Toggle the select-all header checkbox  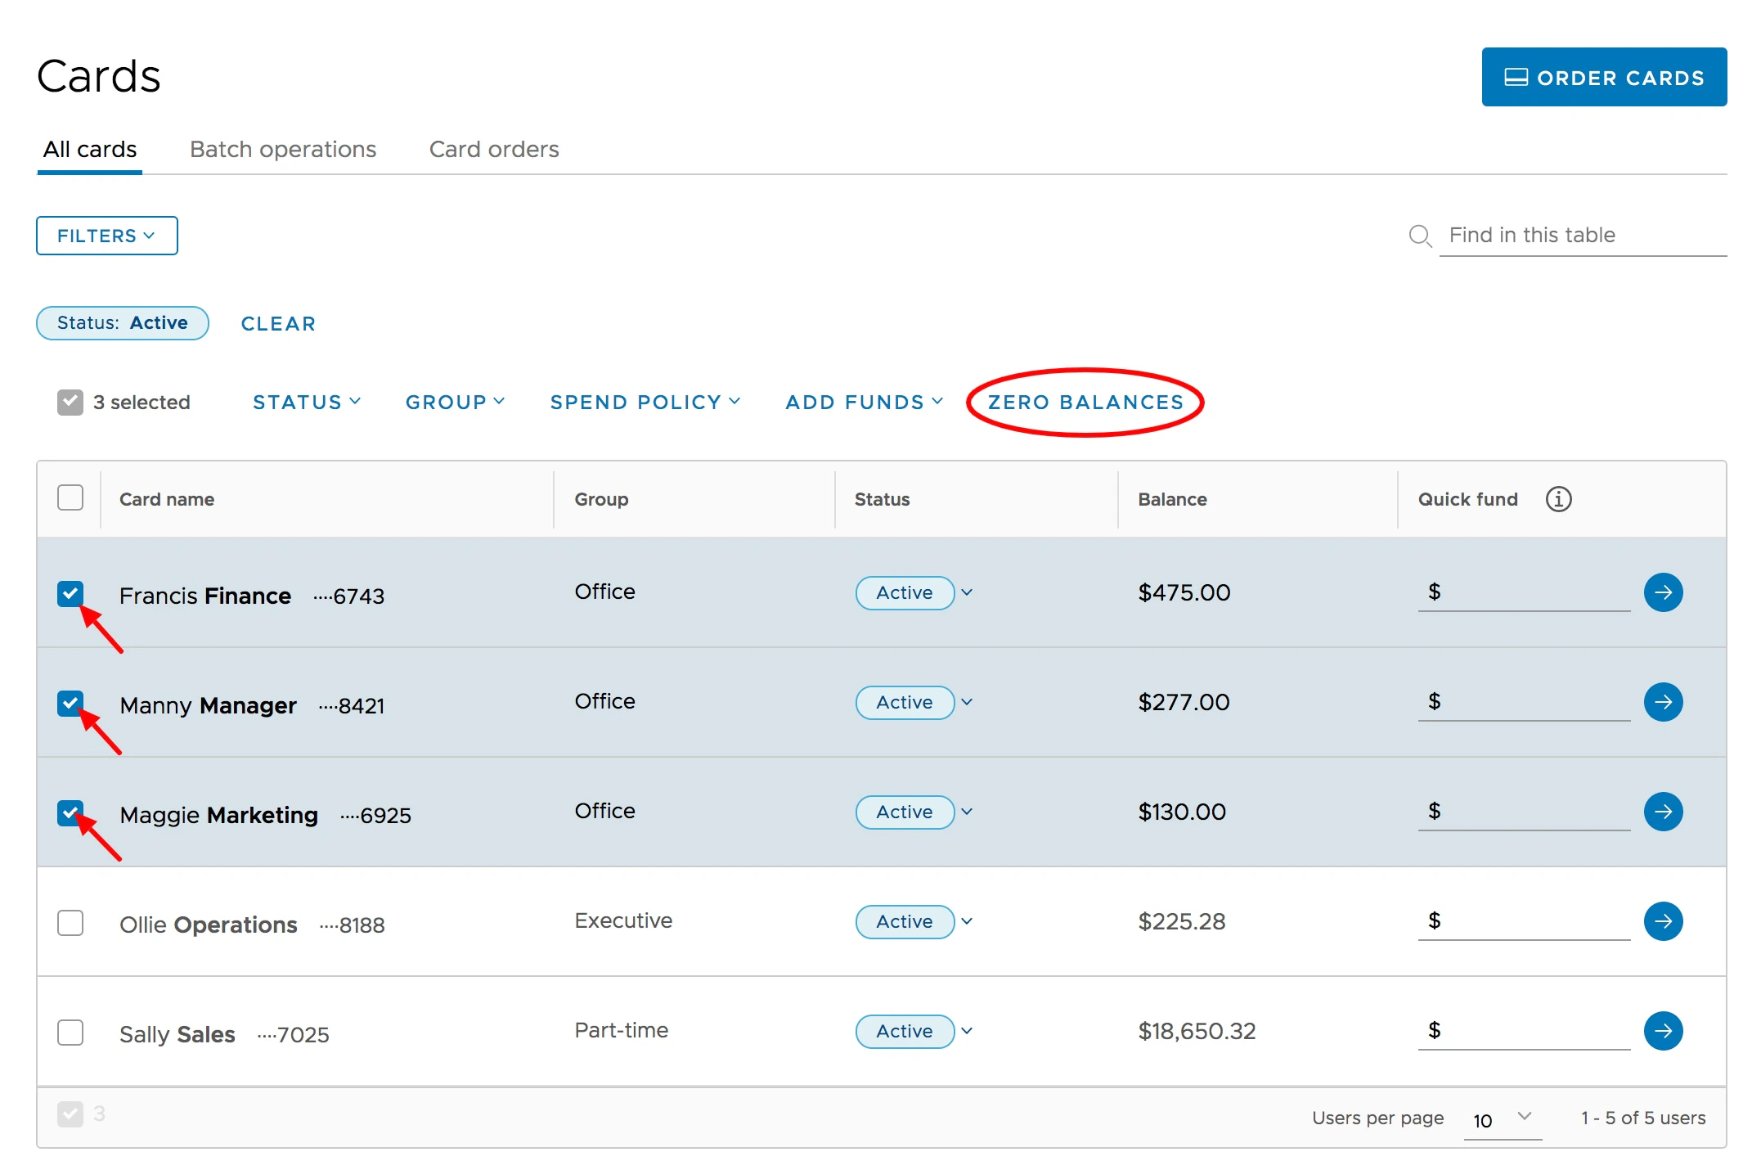pyautogui.click(x=70, y=497)
